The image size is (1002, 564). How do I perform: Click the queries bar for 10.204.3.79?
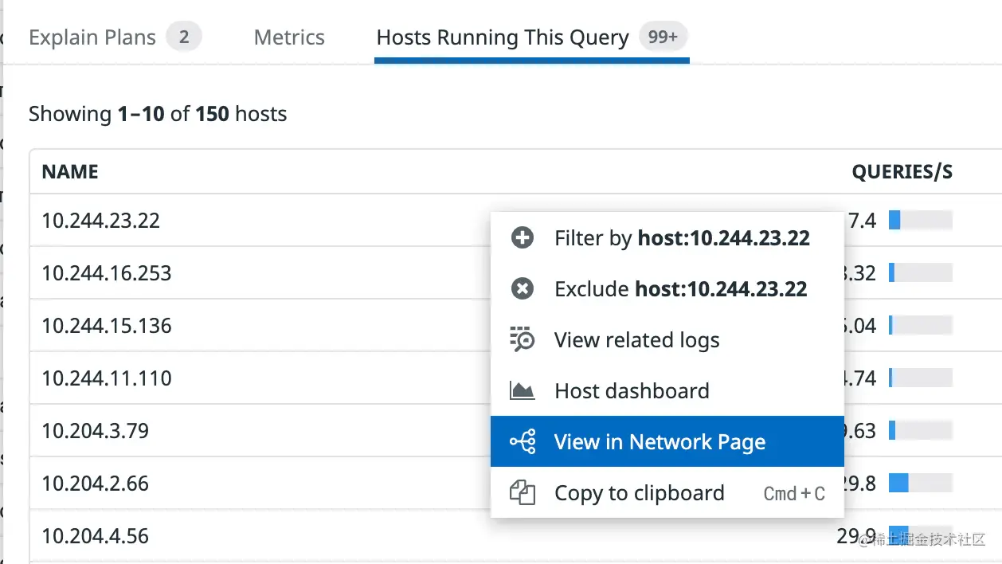(921, 430)
